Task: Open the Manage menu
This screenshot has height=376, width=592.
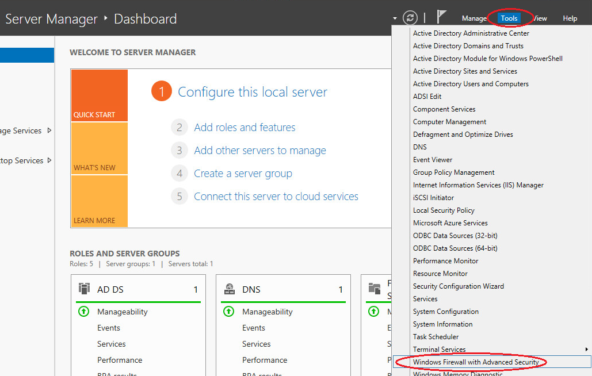Action: pos(474,18)
